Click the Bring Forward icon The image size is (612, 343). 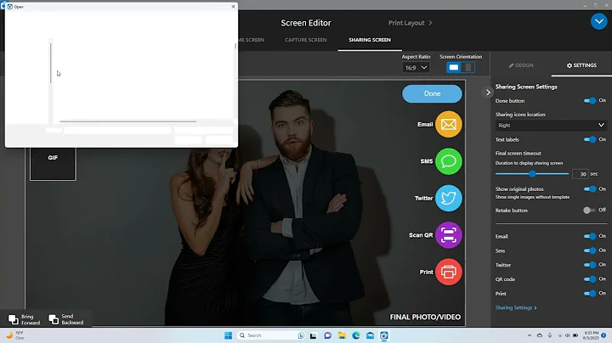click(14, 319)
